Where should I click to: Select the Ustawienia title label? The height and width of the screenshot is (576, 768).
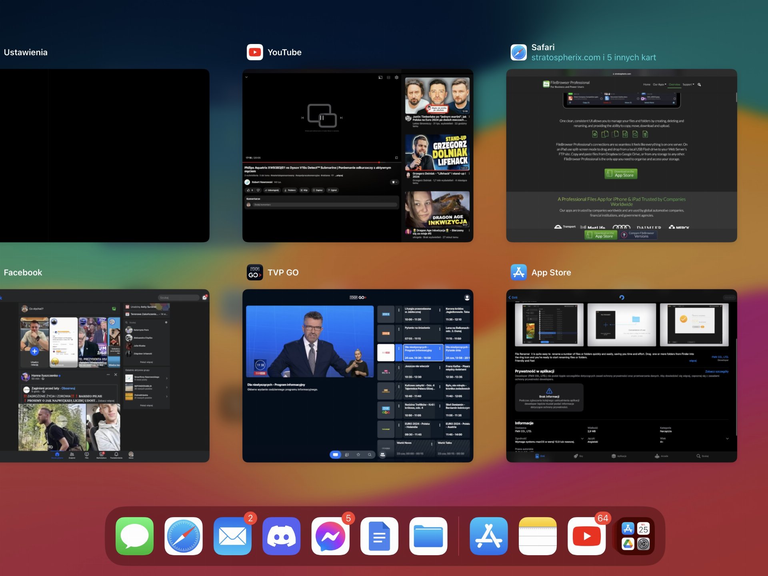pos(26,52)
